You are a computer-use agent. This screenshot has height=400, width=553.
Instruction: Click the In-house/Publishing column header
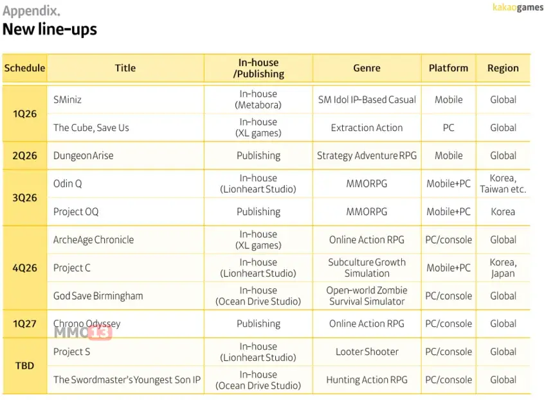[x=258, y=68]
